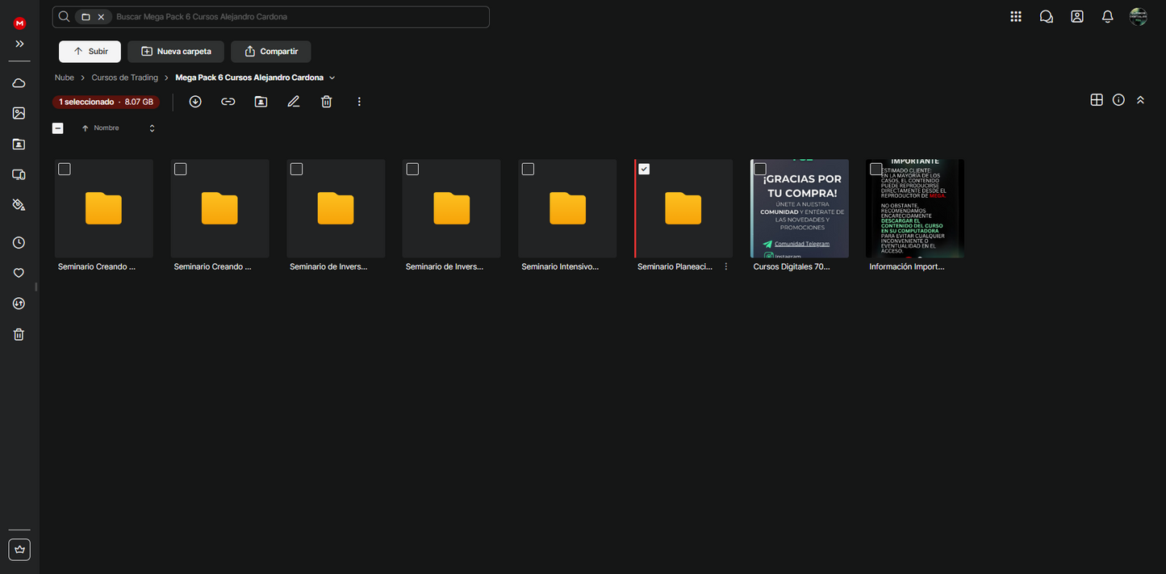Open the Recents clock sidebar icon

point(19,242)
